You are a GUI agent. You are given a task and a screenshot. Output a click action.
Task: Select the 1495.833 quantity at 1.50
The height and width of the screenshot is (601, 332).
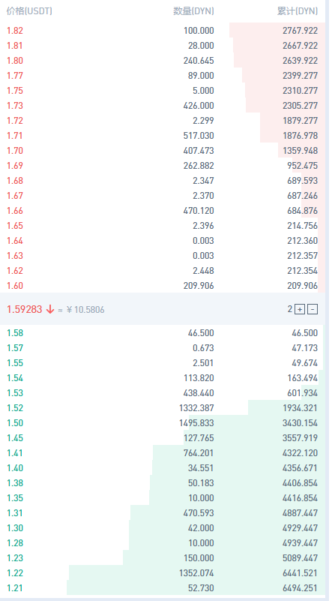click(x=196, y=423)
